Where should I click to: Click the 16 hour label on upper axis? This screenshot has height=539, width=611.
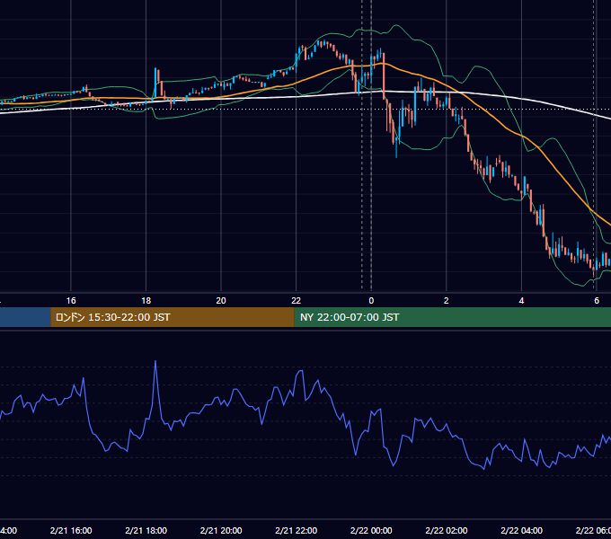coord(71,301)
